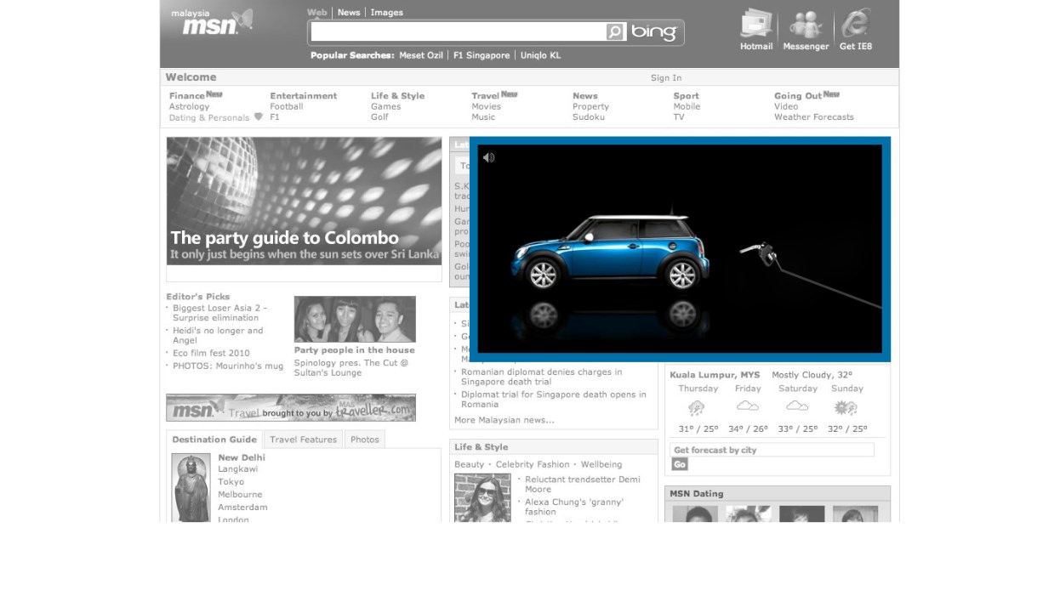Open the Destination Guide tab
This screenshot has height=596, width=1060.
[x=214, y=440]
